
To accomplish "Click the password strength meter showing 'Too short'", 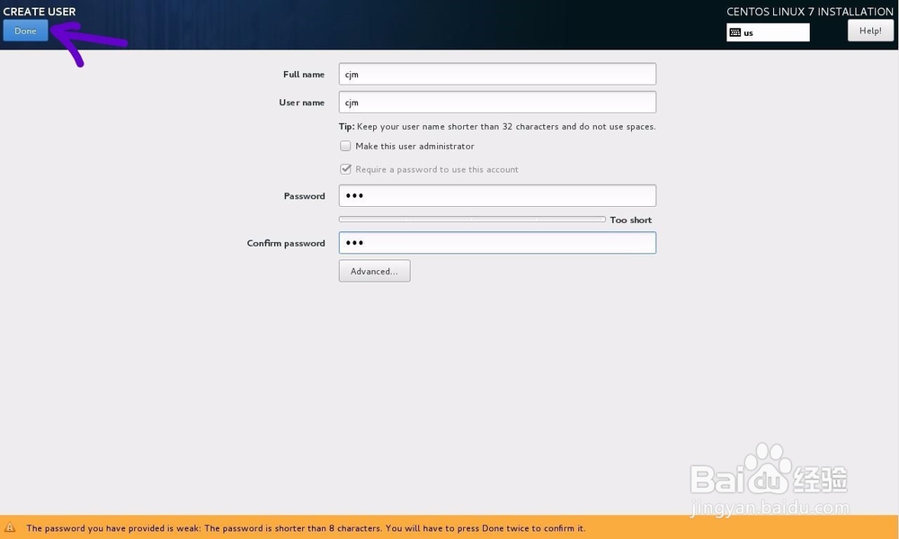I will (x=470, y=219).
